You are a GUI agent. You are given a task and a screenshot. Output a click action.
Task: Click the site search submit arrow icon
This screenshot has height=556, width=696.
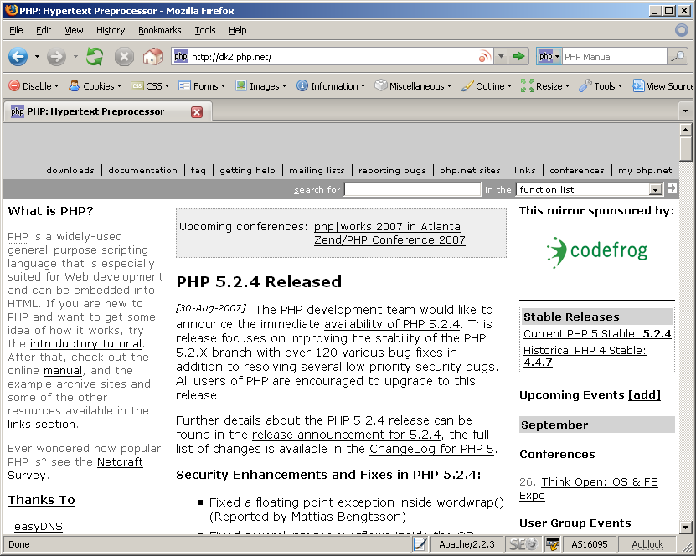672,188
